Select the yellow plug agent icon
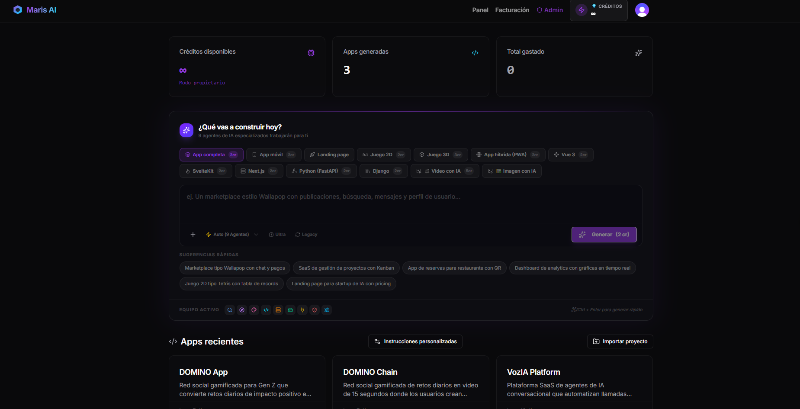The height and width of the screenshot is (409, 800). click(x=302, y=310)
